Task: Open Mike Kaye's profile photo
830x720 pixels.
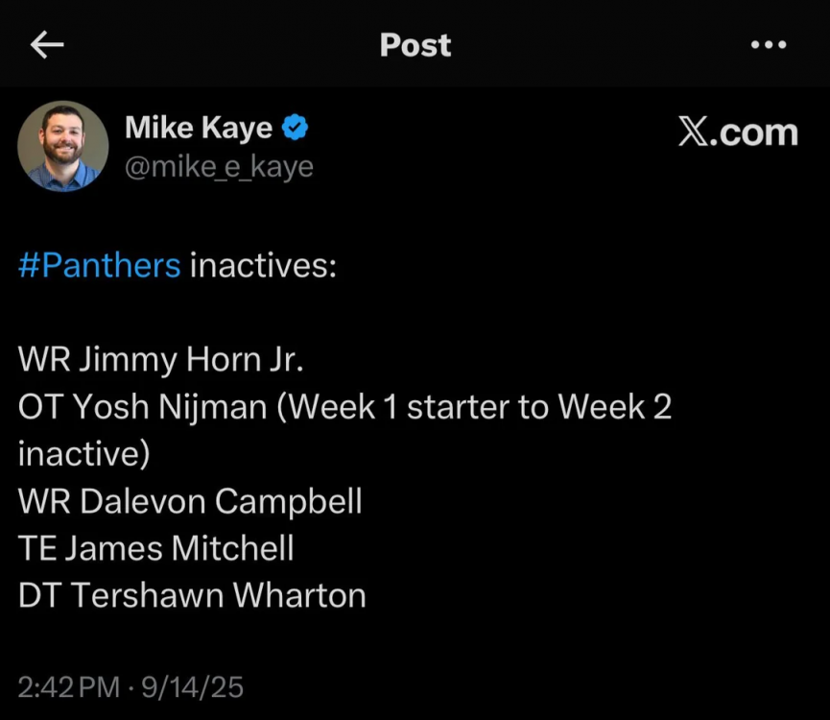Action: click(63, 146)
